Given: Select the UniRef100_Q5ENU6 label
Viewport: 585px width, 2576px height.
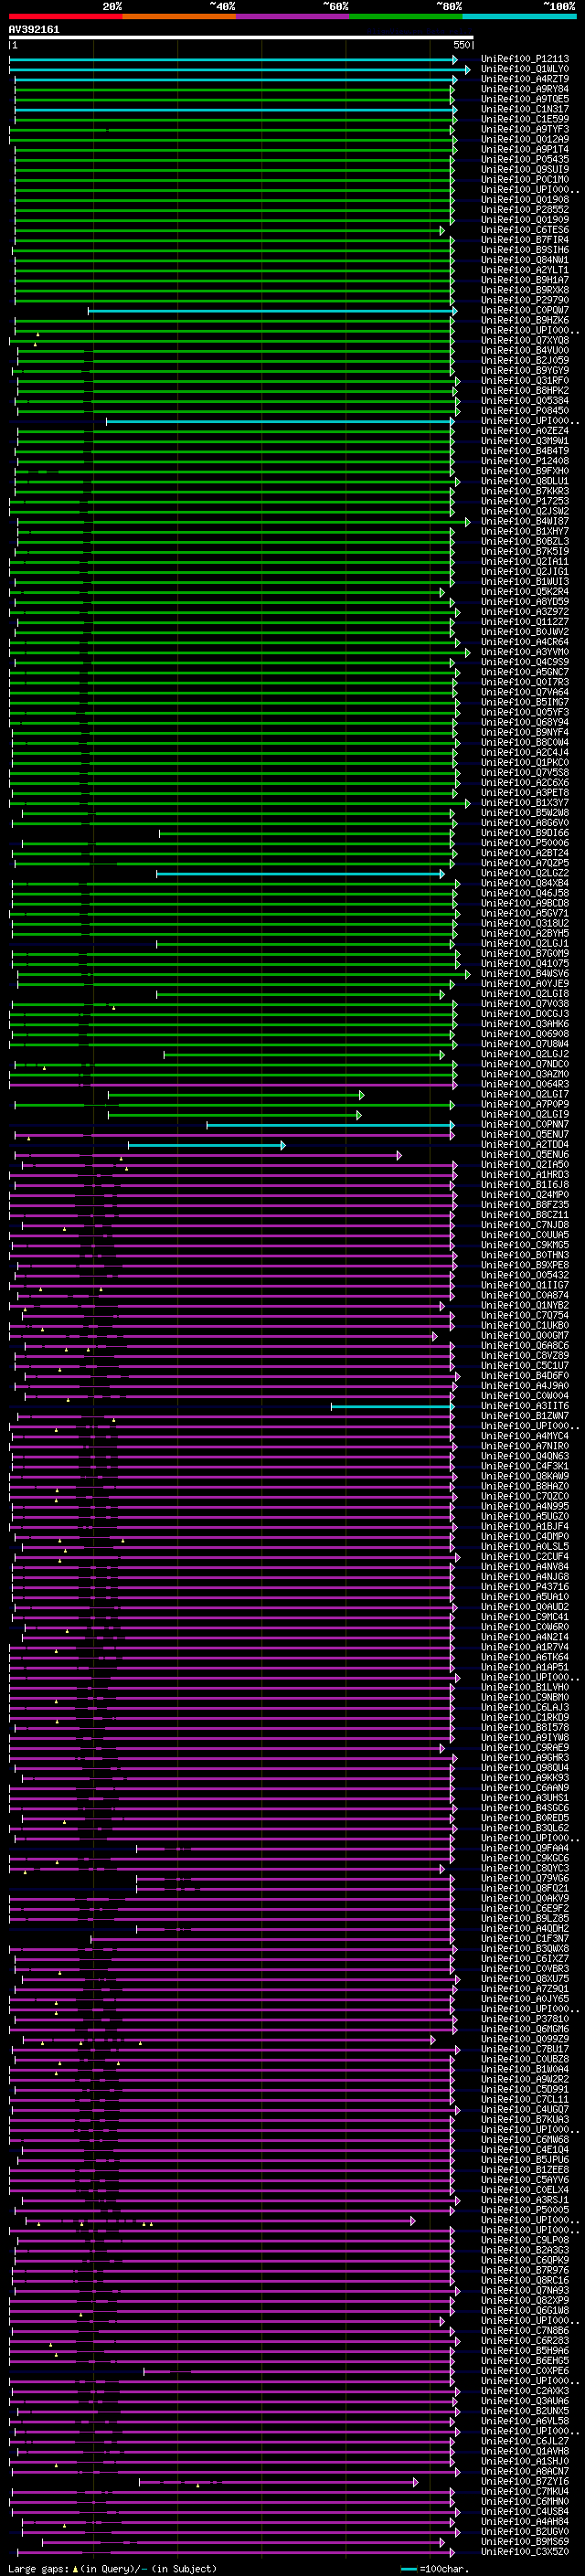Looking at the screenshot, I should [x=524, y=1155].
